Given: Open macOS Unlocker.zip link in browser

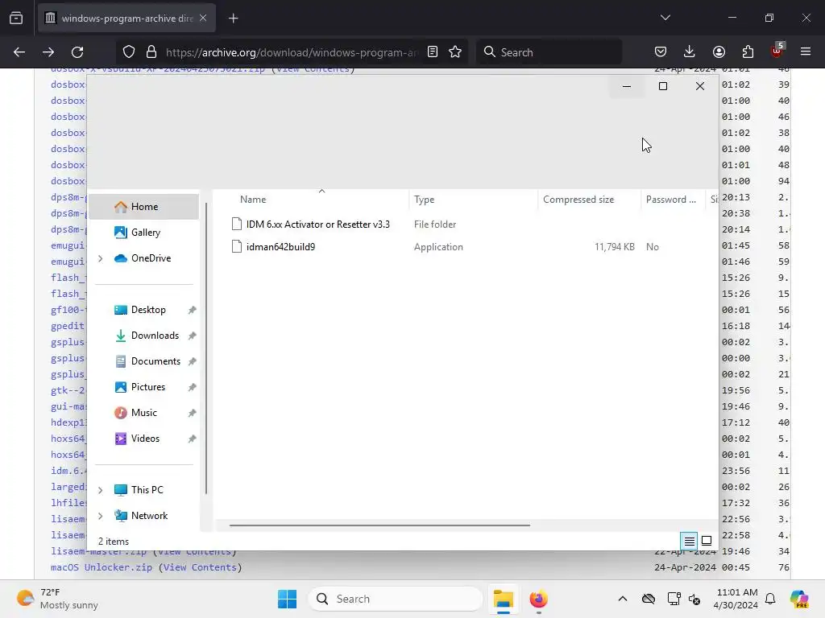Looking at the screenshot, I should (101, 567).
